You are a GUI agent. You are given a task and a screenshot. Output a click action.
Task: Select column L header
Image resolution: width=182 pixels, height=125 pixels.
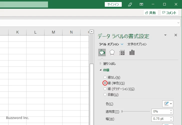(x=35, y=32)
